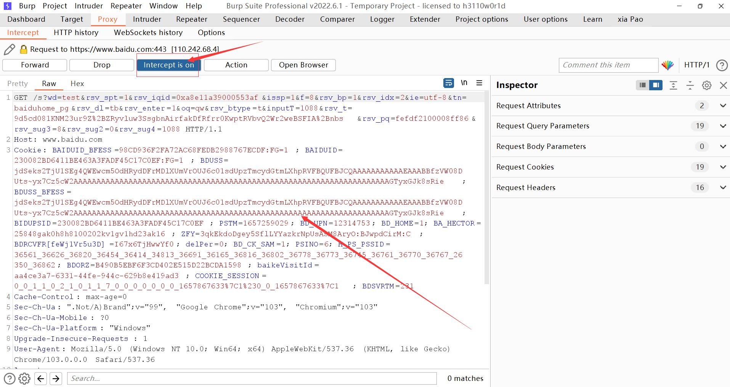Switch to the HTTP history tab

point(76,33)
